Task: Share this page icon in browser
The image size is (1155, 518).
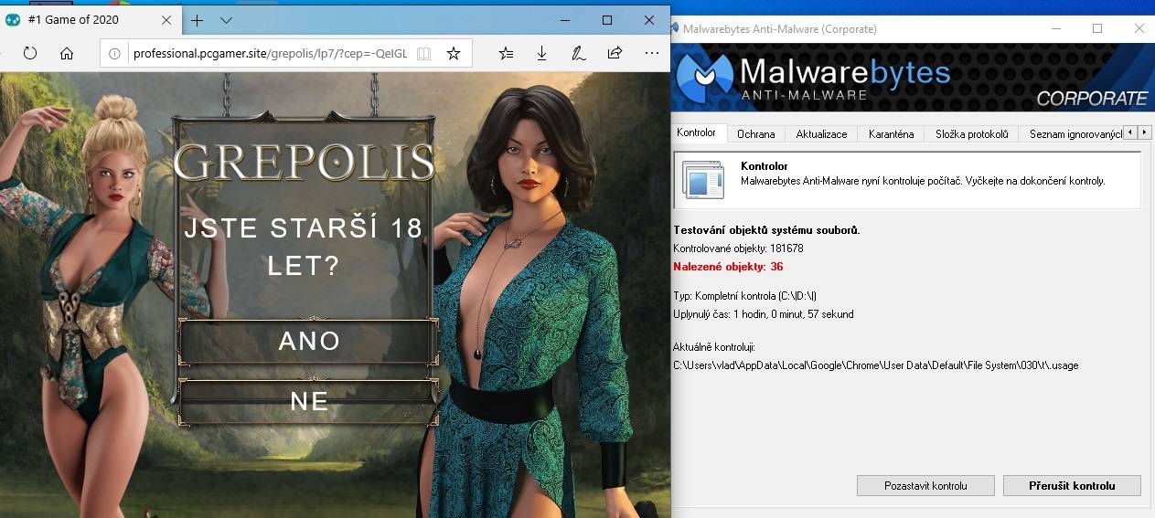Action: pyautogui.click(x=615, y=53)
